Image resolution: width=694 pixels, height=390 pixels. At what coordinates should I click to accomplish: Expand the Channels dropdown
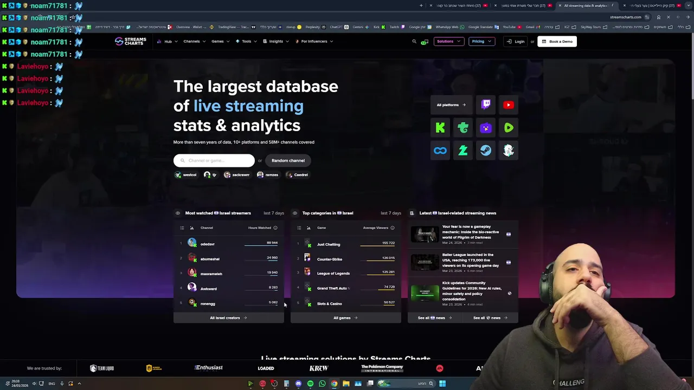[x=194, y=41]
